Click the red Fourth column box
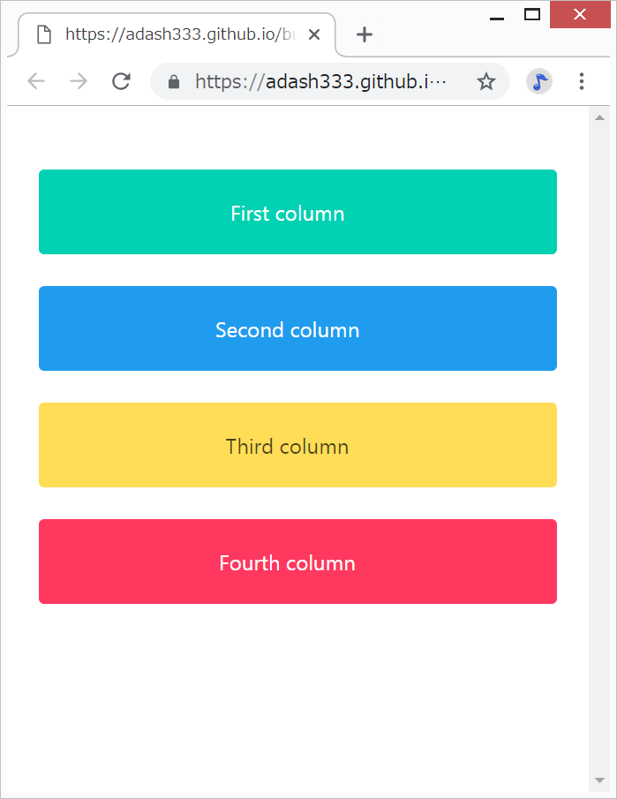 [297, 562]
